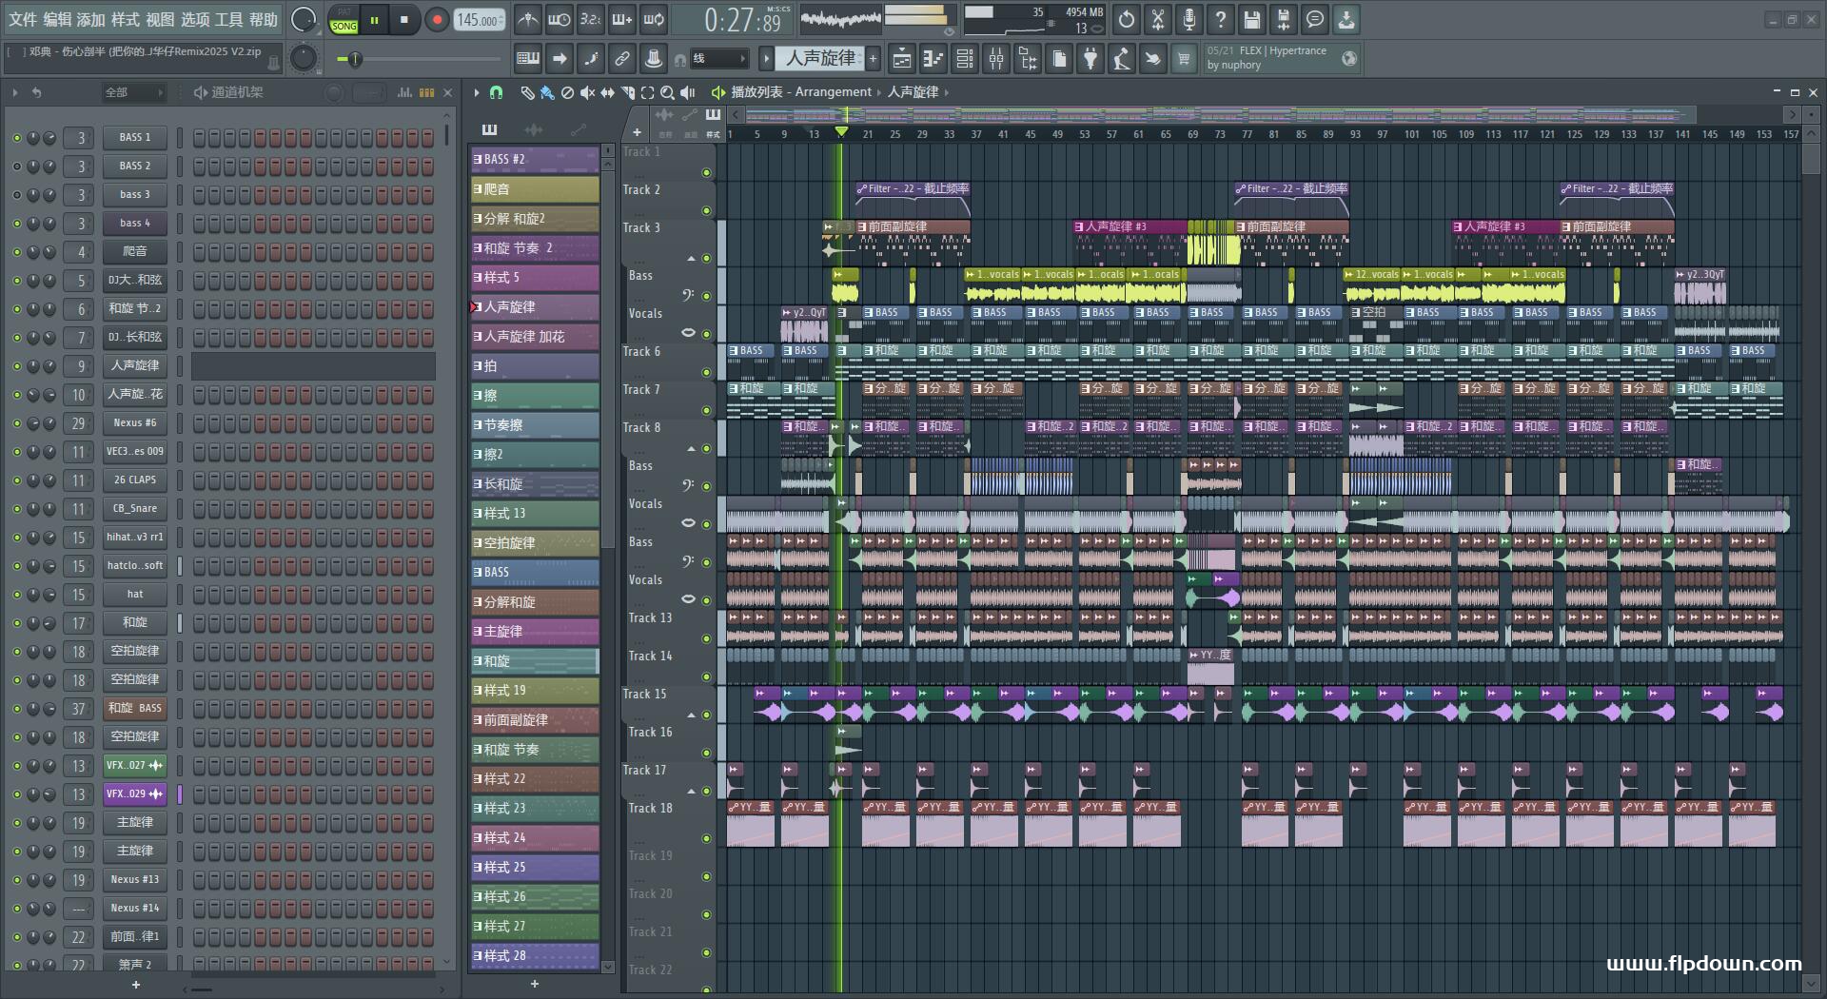
Task: Select the playlist slice tool
Action: click(x=627, y=92)
